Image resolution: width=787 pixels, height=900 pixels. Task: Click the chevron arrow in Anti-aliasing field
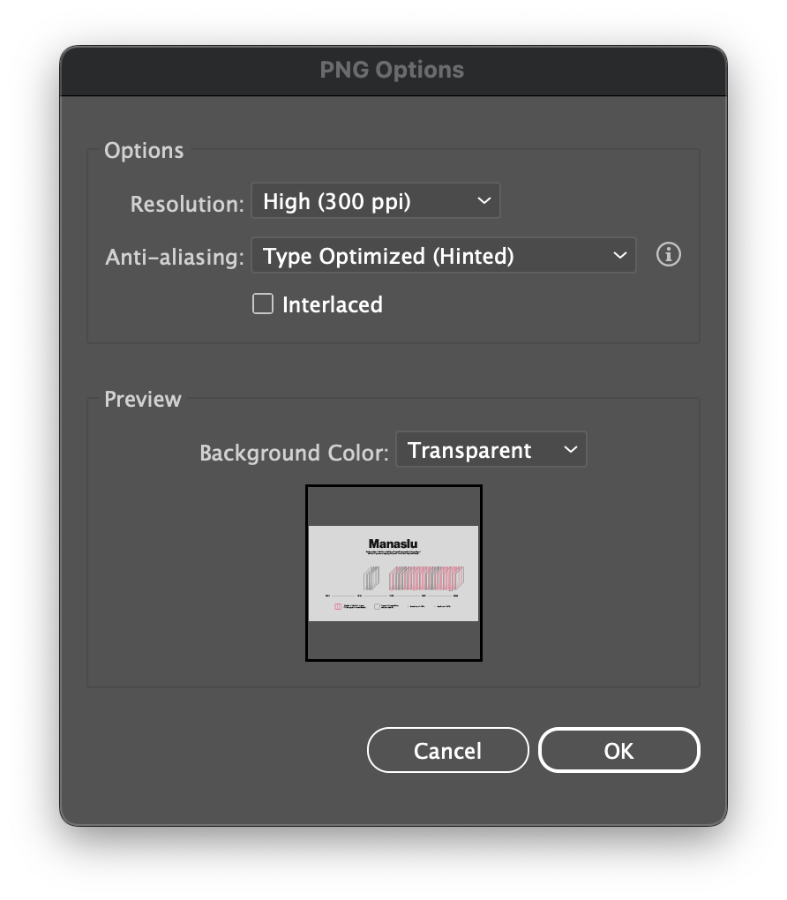click(618, 256)
